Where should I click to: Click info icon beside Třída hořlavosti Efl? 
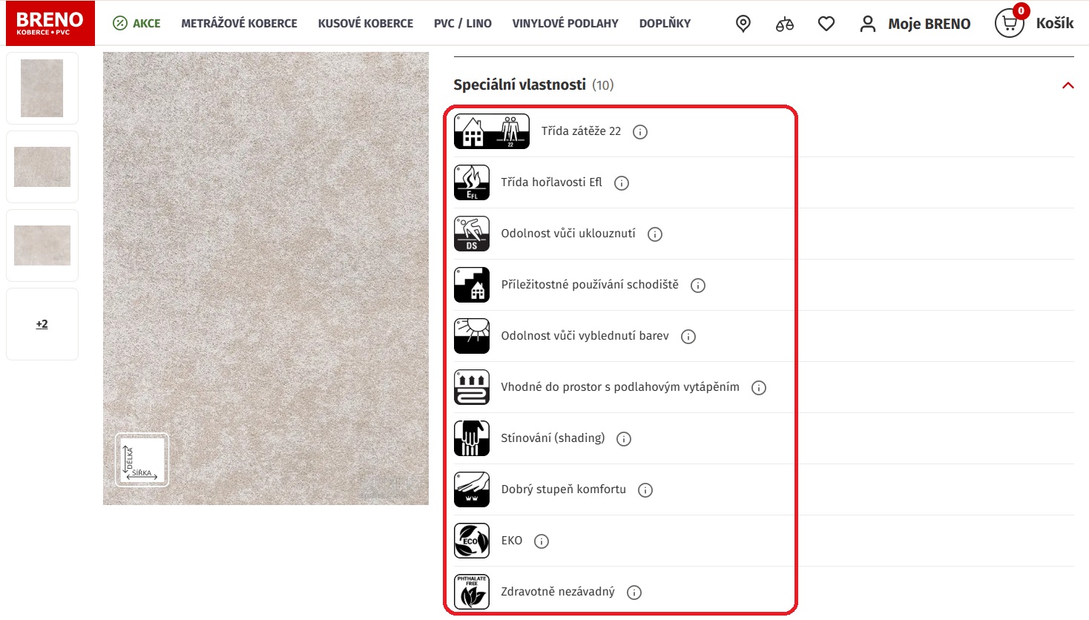(x=622, y=183)
